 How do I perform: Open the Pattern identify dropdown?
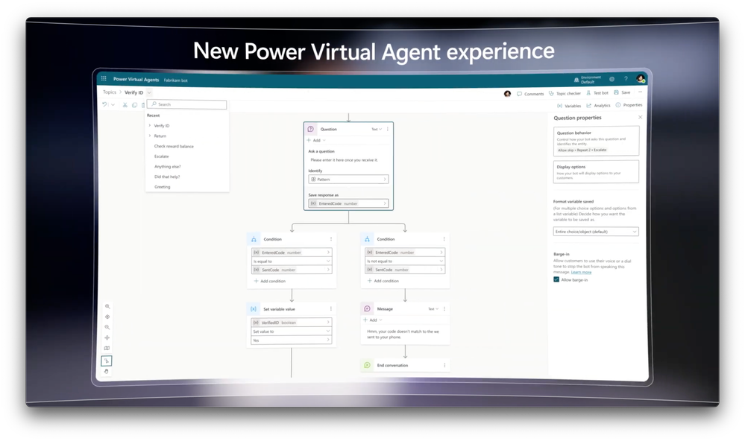coord(349,180)
